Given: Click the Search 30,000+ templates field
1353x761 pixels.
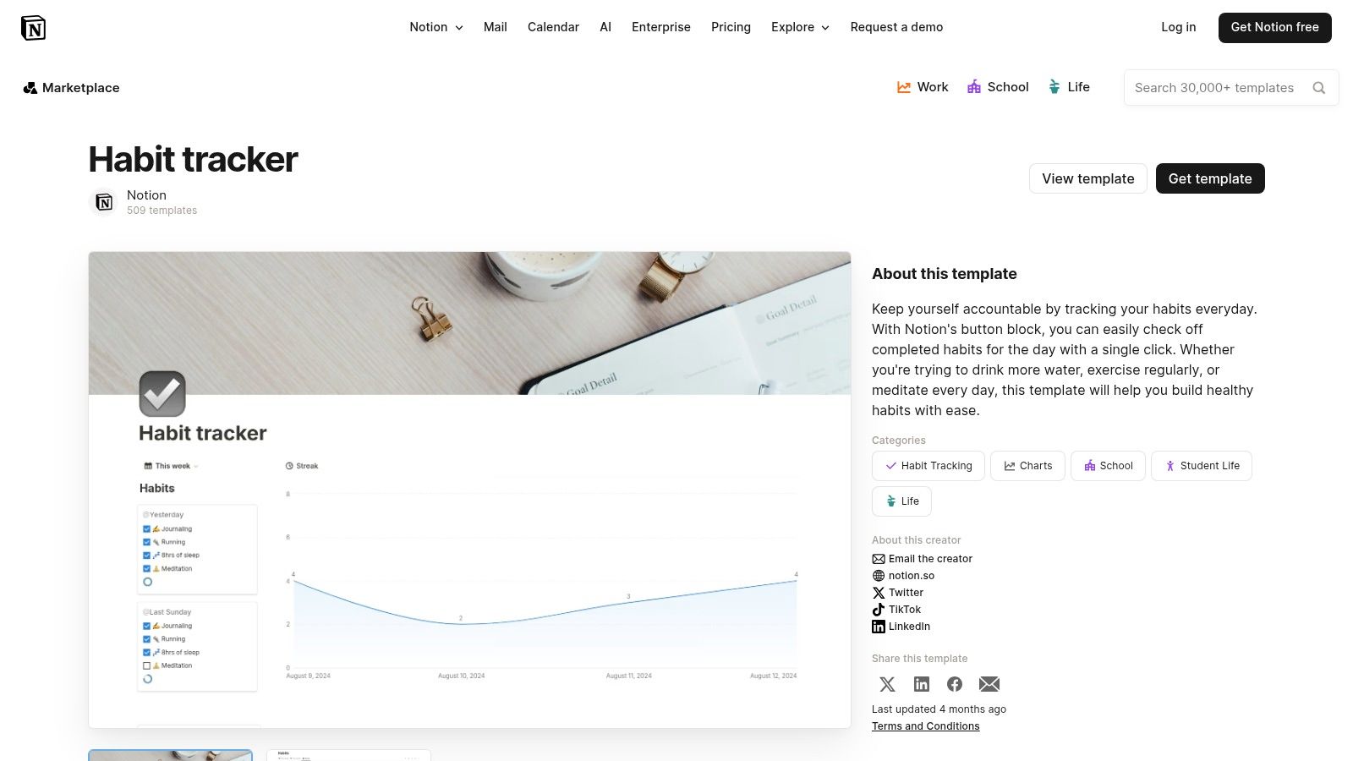Looking at the screenshot, I should click(1213, 88).
